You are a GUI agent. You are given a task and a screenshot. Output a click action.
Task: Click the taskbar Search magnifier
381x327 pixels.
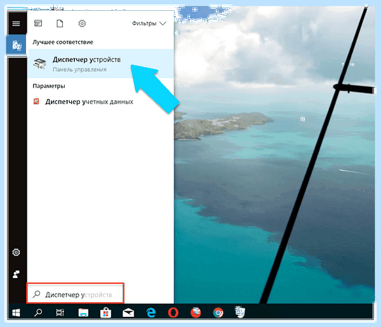38,312
